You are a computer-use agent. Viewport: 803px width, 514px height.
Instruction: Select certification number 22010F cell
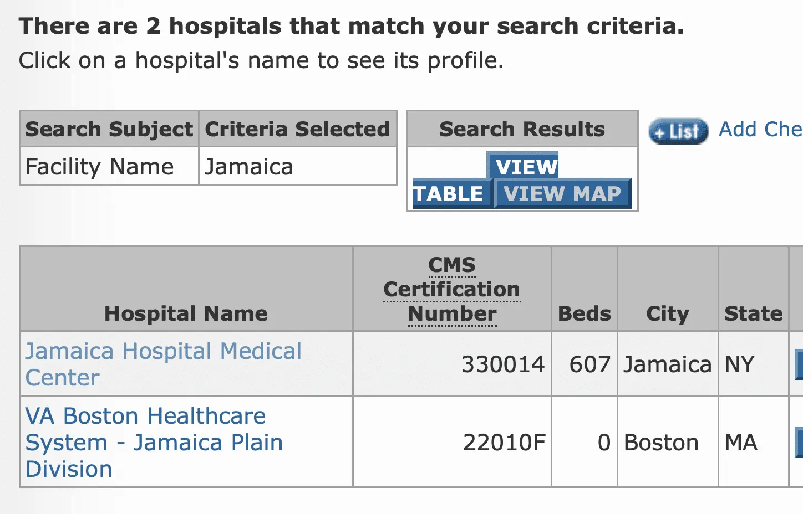click(504, 443)
